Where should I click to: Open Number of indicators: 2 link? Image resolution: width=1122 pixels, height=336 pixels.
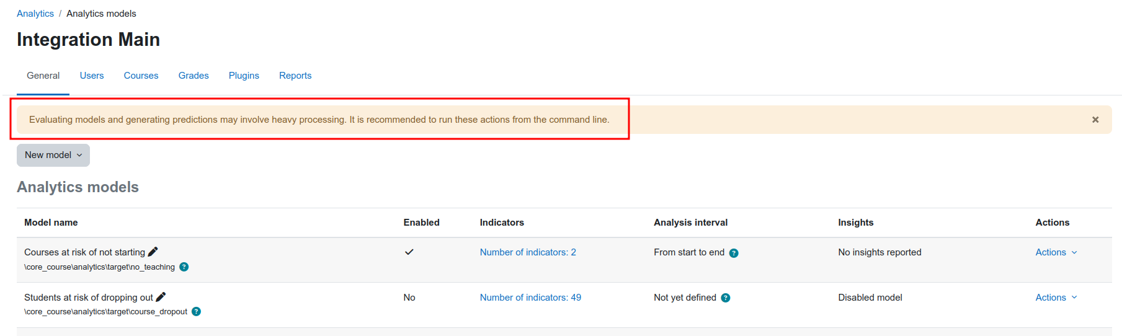tap(528, 252)
